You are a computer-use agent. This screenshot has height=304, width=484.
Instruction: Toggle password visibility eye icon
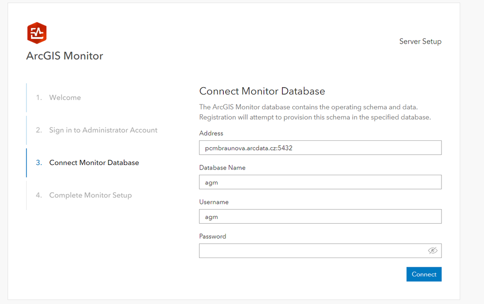point(433,250)
